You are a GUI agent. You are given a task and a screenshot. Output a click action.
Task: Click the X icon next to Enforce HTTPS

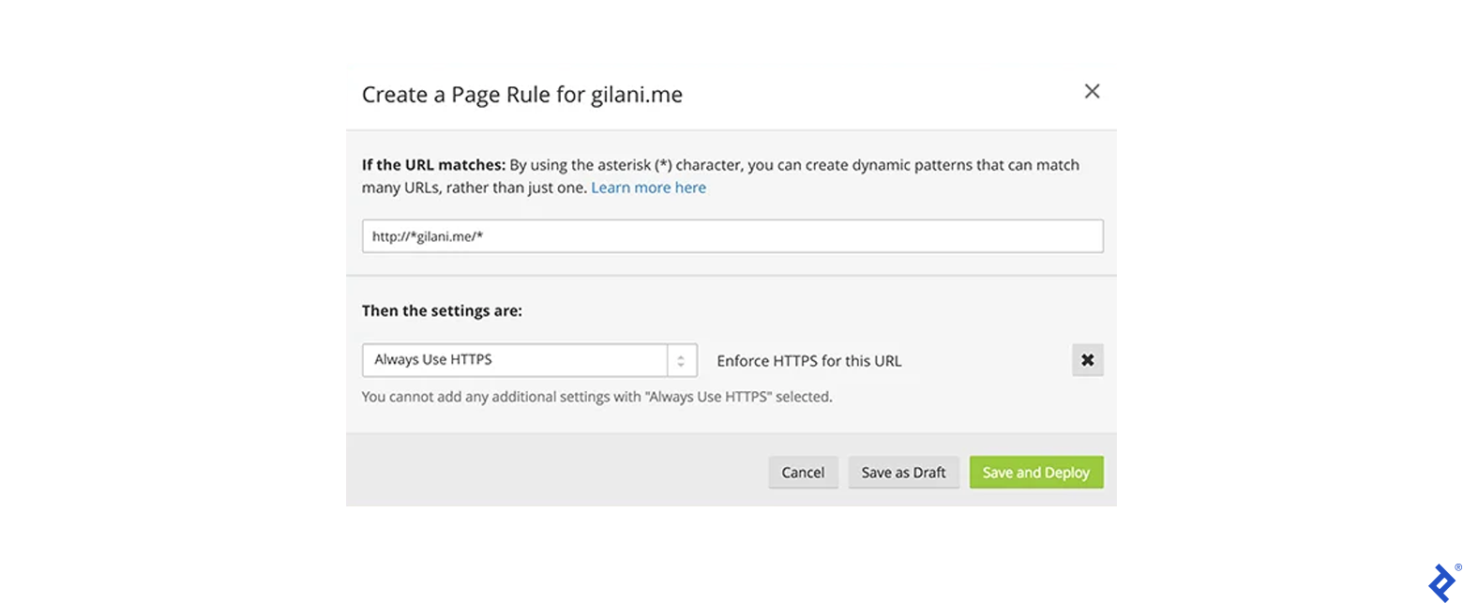click(1087, 359)
